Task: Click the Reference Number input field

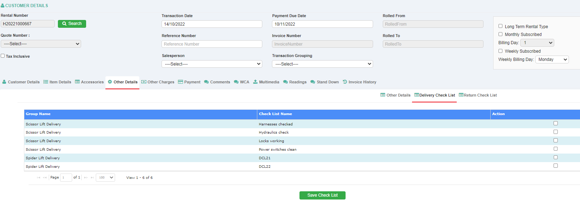Action: click(212, 44)
